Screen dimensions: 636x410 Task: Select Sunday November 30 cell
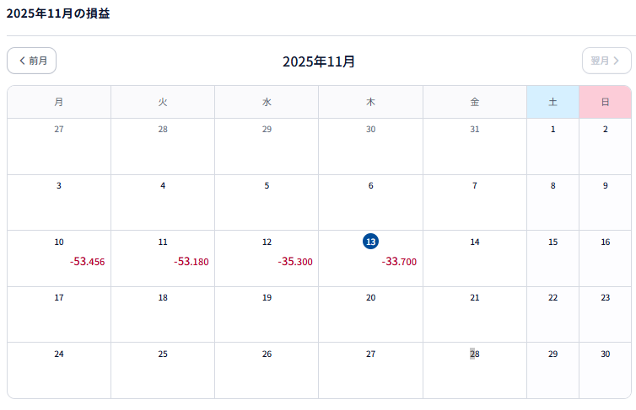[605, 369]
